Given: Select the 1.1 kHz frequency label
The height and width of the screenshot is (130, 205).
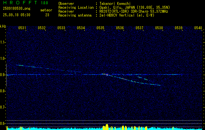Looking at the screenshot, I should point(3,42).
